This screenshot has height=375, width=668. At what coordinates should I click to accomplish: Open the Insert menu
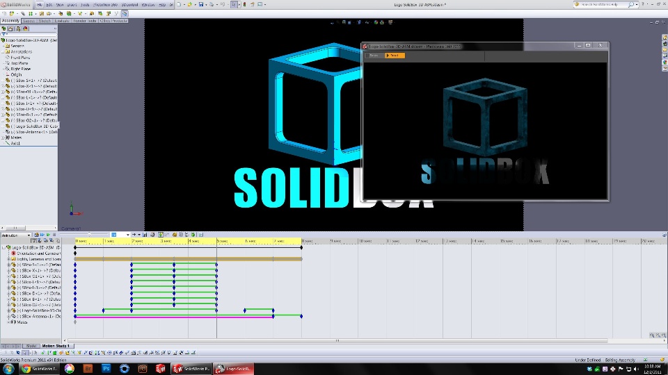click(72, 5)
